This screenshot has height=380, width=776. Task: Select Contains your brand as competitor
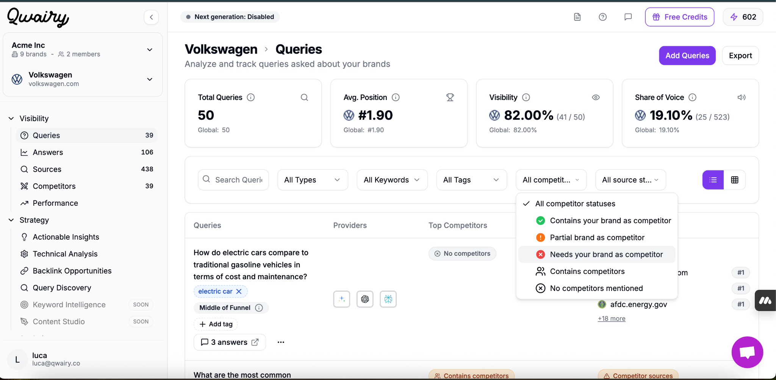(x=597, y=220)
